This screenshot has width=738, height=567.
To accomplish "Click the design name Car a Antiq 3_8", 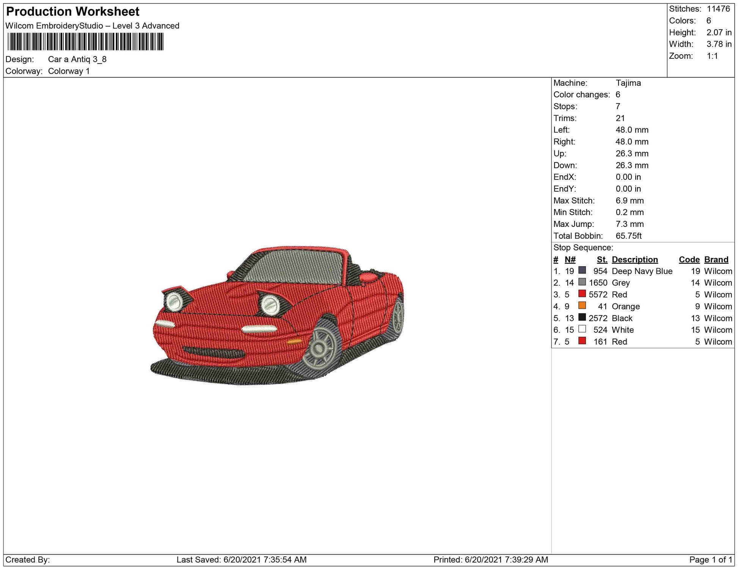I will point(77,59).
